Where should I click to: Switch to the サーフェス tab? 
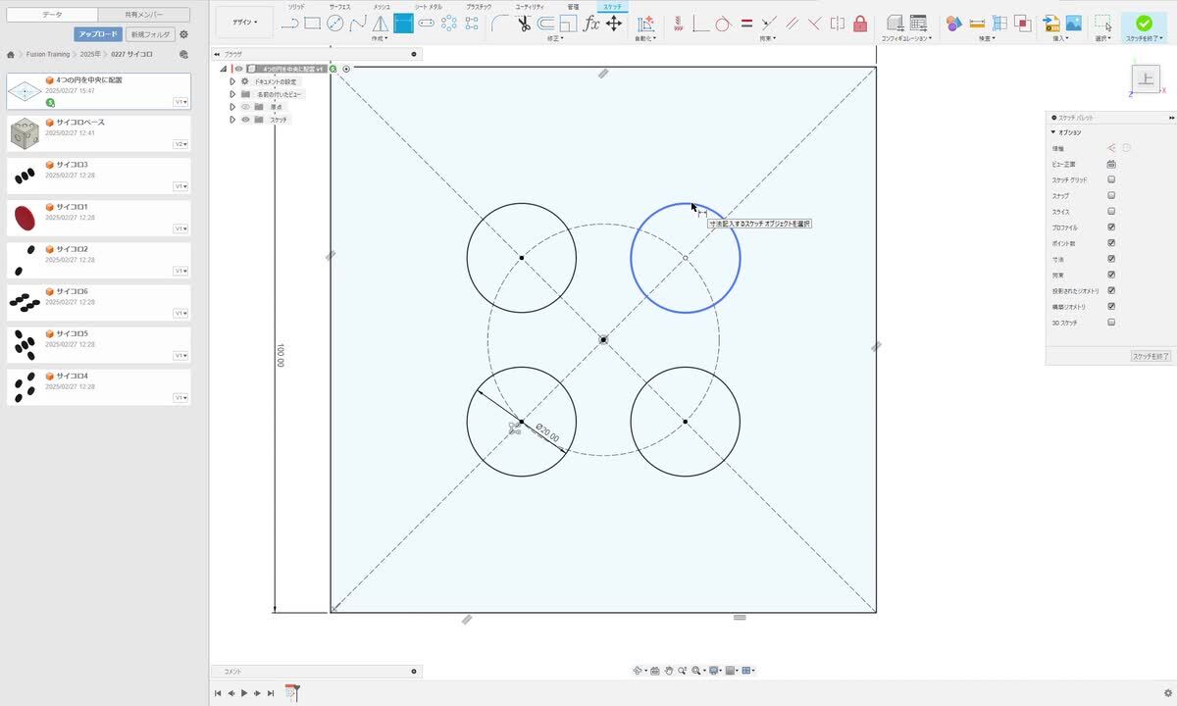click(x=339, y=7)
